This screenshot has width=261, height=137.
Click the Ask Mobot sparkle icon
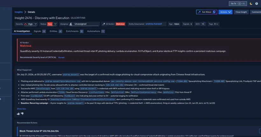pyautogui.click(x=199, y=12)
